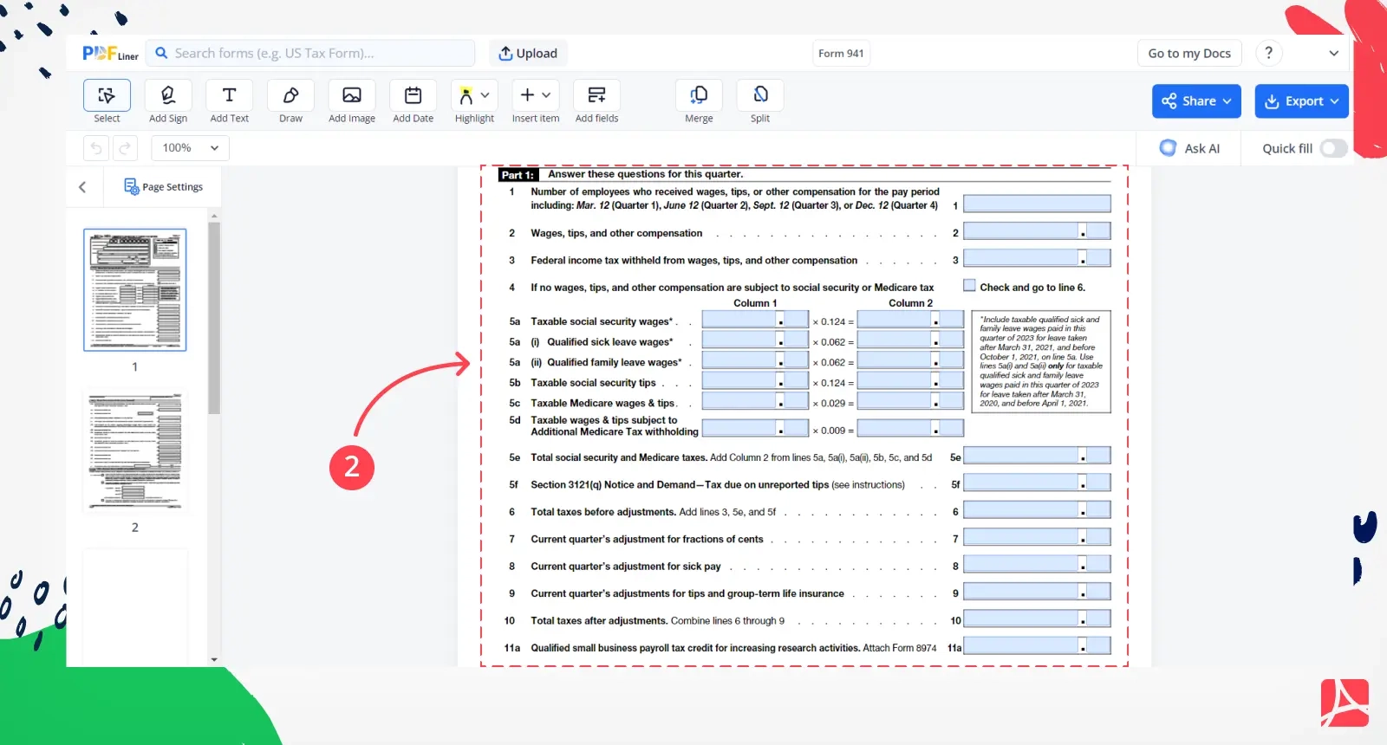Click 5c Column 2 Medicare wages field
Viewport: 1387px width, 745px height.
pos(910,401)
